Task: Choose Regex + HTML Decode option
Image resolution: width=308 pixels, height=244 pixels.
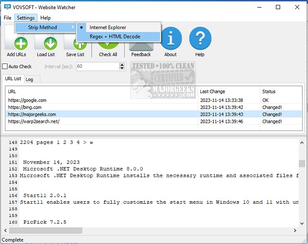Action: pos(118,36)
